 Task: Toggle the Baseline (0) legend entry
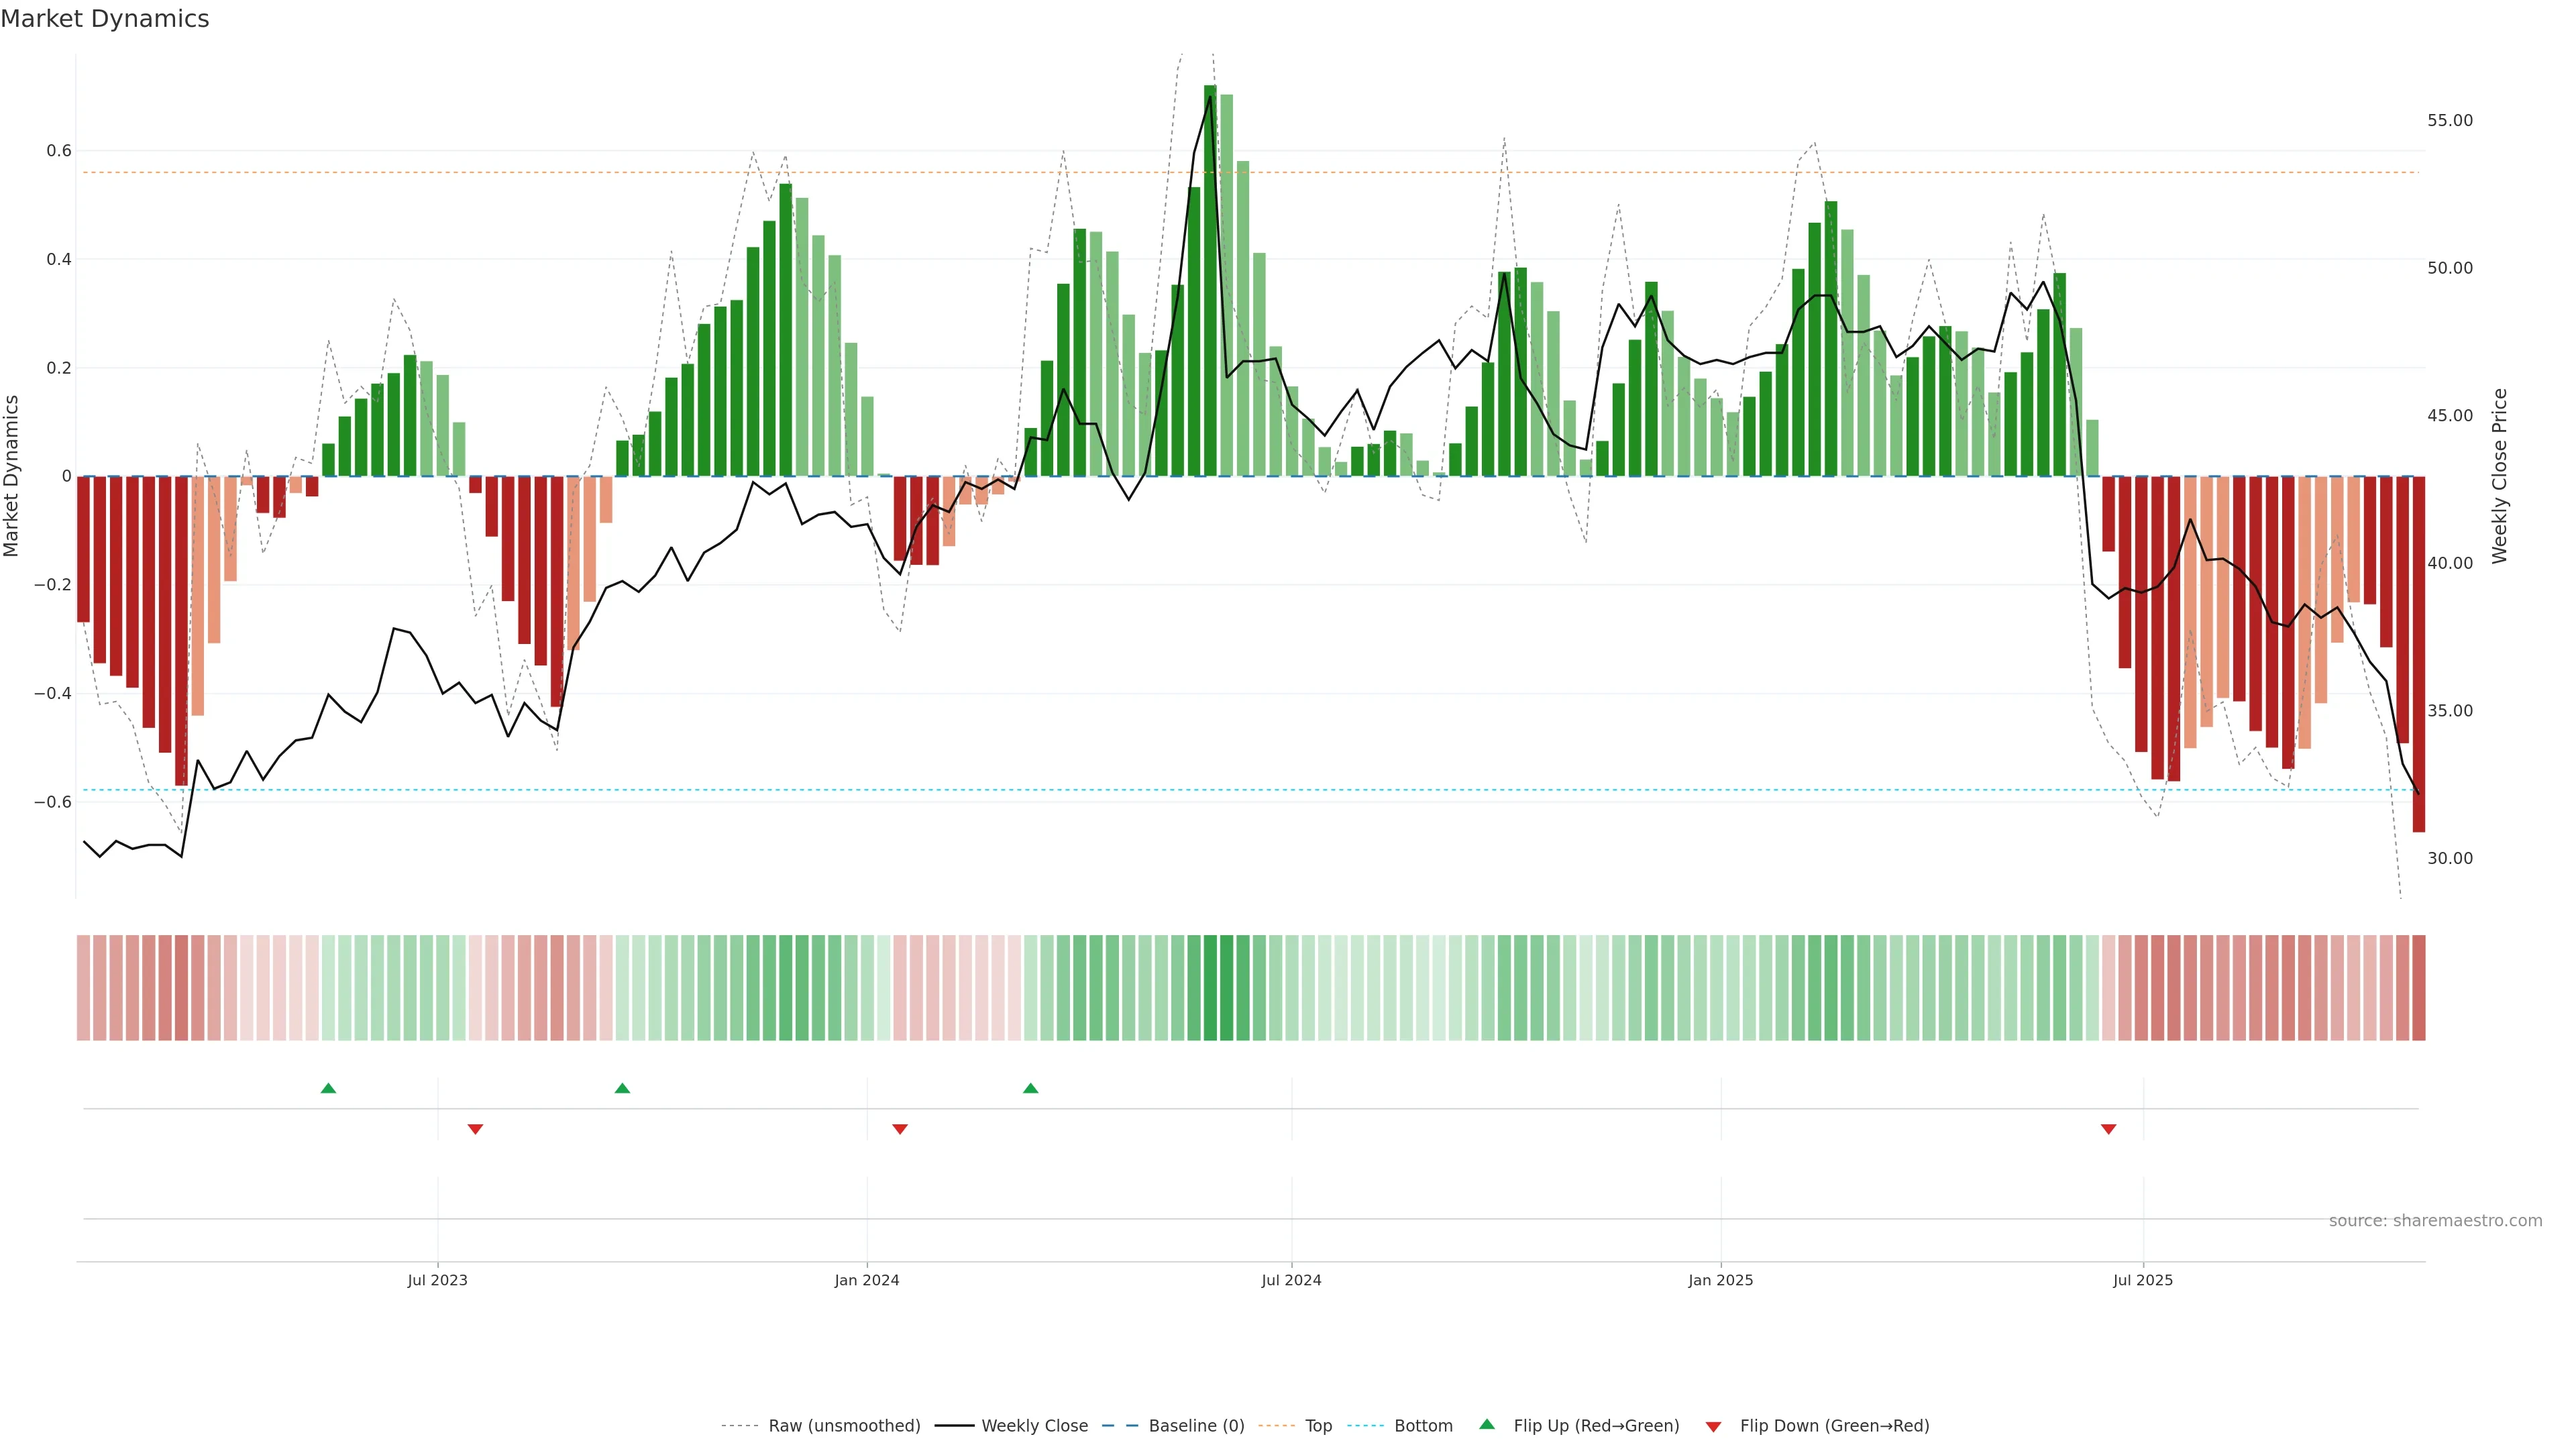(1196, 1425)
